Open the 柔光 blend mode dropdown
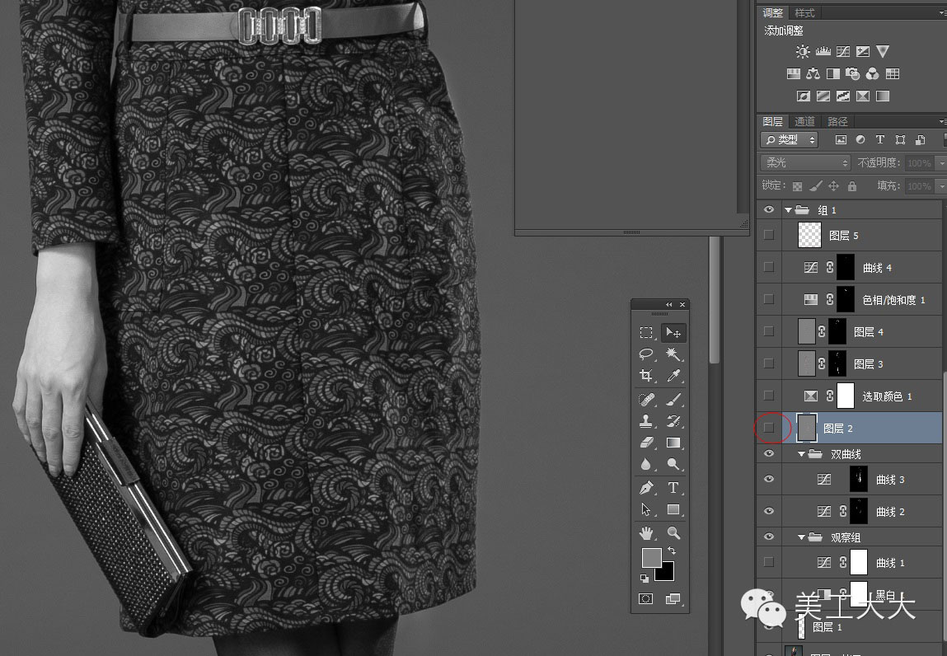This screenshot has width=947, height=656. (805, 162)
